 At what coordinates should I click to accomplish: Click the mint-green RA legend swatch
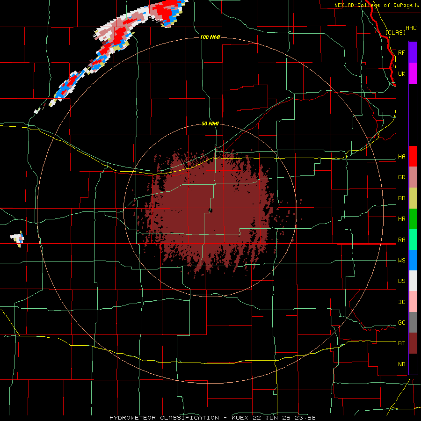pos(413,240)
